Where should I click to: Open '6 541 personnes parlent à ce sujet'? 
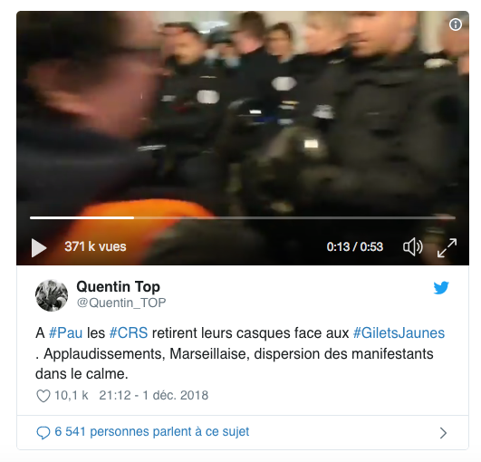152,431
